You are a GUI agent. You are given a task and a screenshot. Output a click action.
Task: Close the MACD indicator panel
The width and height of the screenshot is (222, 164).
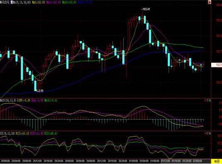[x=210, y=100]
